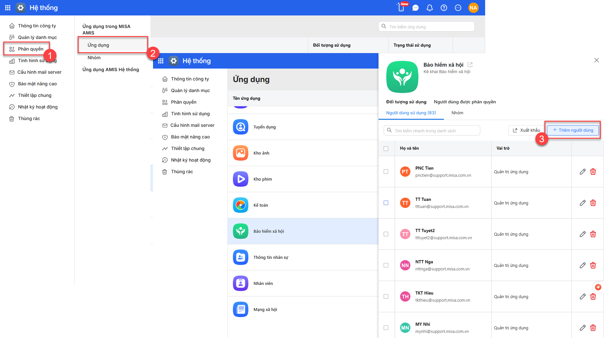
Task: Open Bảo mật nâng cao in outer sidebar
Action: (x=37, y=84)
